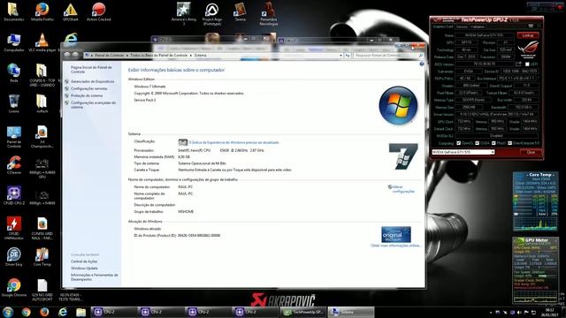Launch the VLC media player shortcut
This screenshot has width=566, height=318.
pos(42,42)
